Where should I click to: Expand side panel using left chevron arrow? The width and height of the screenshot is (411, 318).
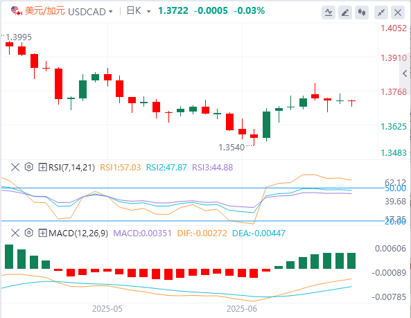pos(405,73)
